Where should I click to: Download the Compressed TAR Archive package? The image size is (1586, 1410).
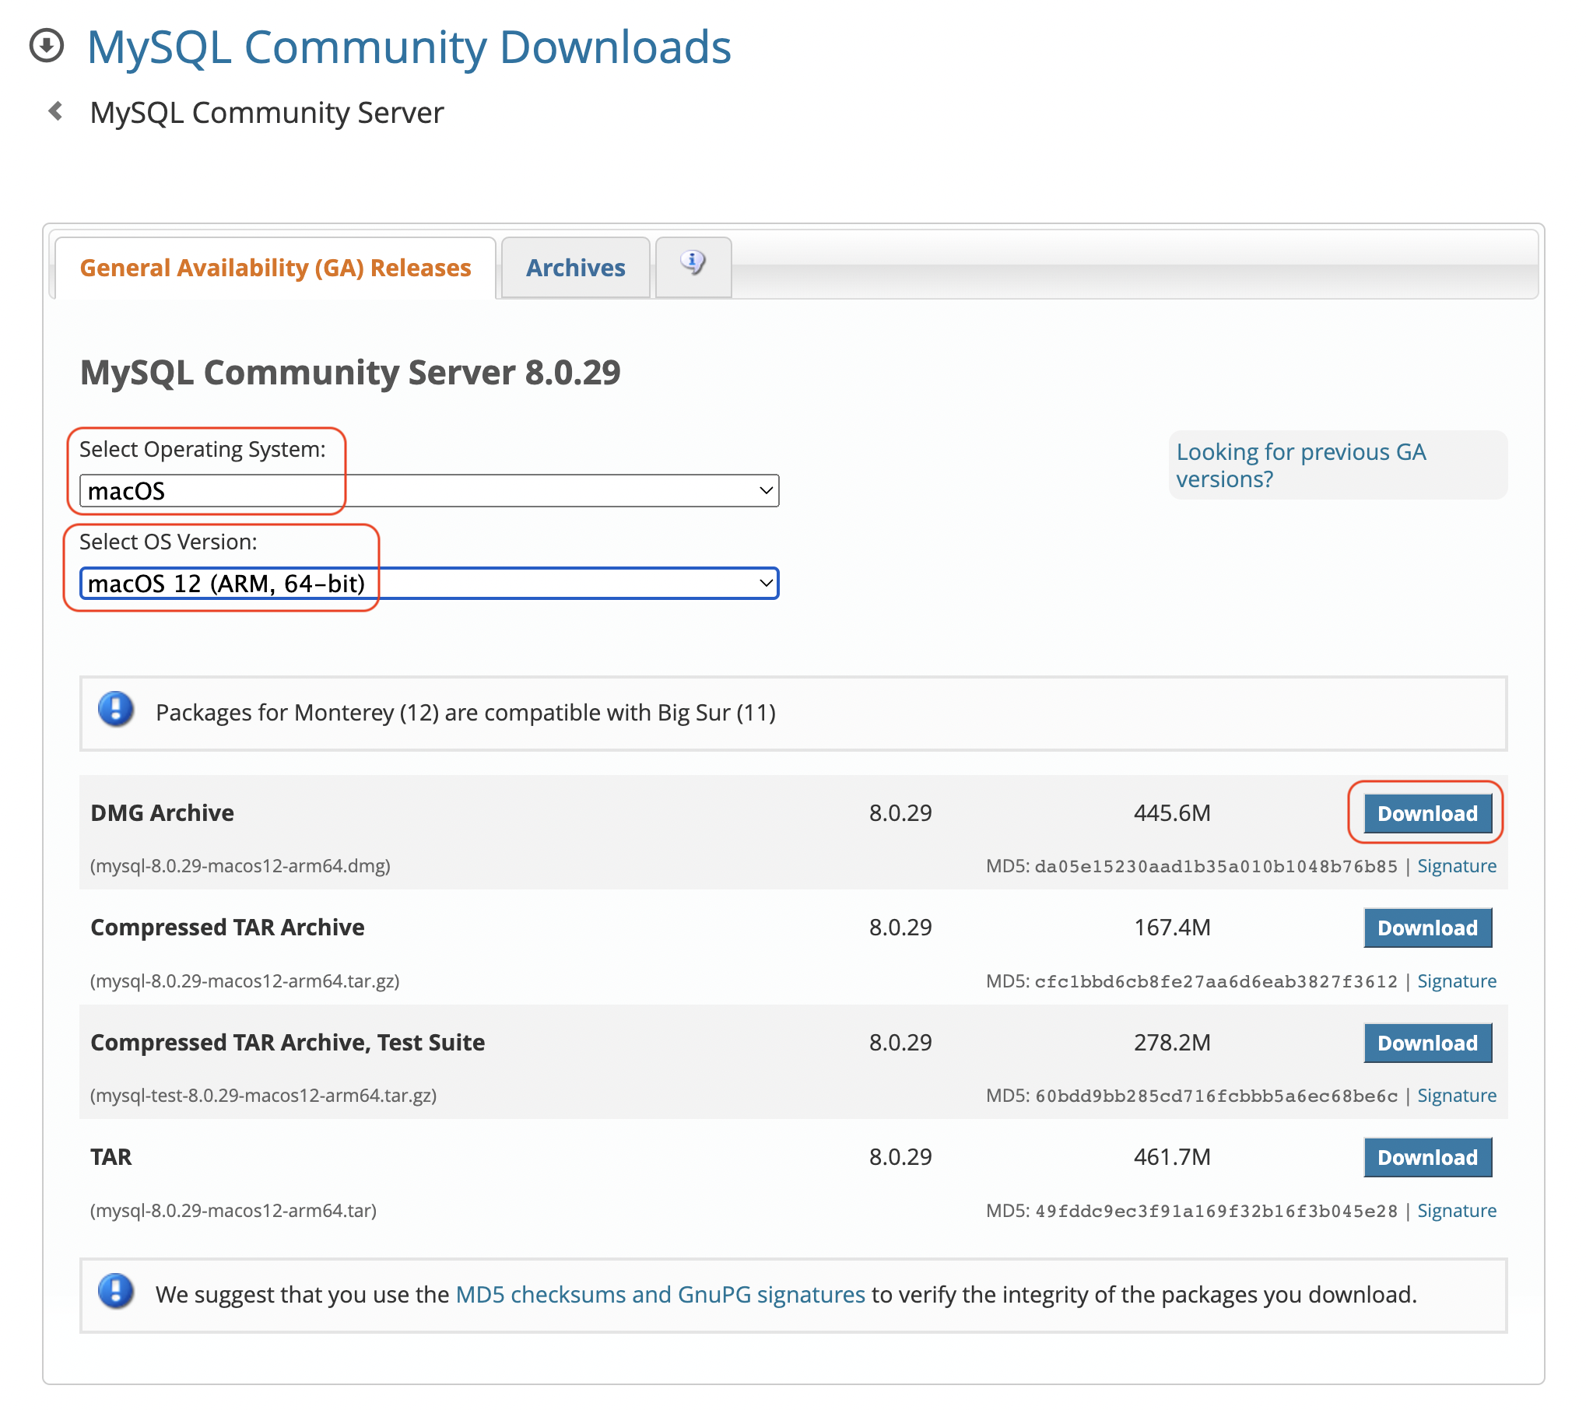pos(1427,928)
